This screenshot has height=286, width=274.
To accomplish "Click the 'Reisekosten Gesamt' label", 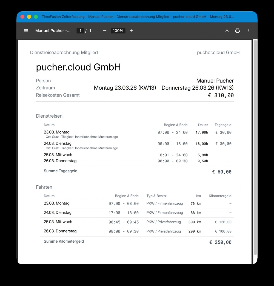I will click(x=58, y=95).
